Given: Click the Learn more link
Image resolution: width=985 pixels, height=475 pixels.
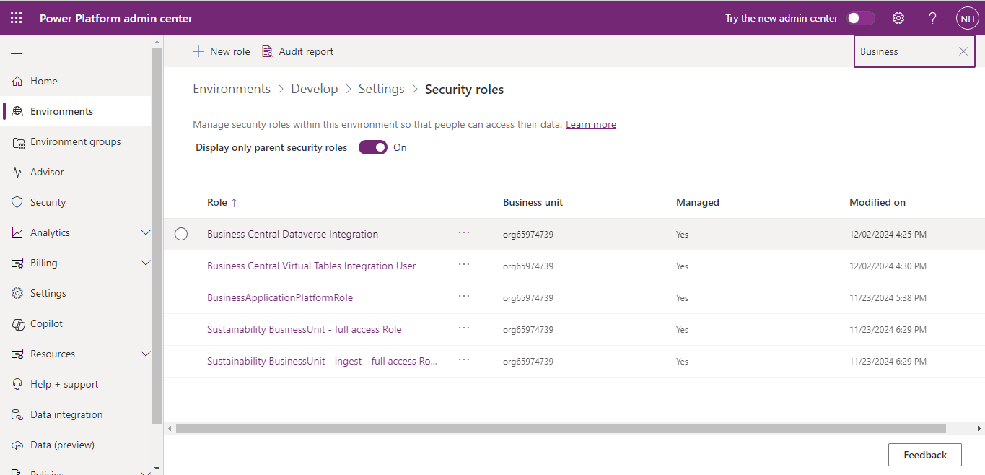Looking at the screenshot, I should (x=590, y=125).
